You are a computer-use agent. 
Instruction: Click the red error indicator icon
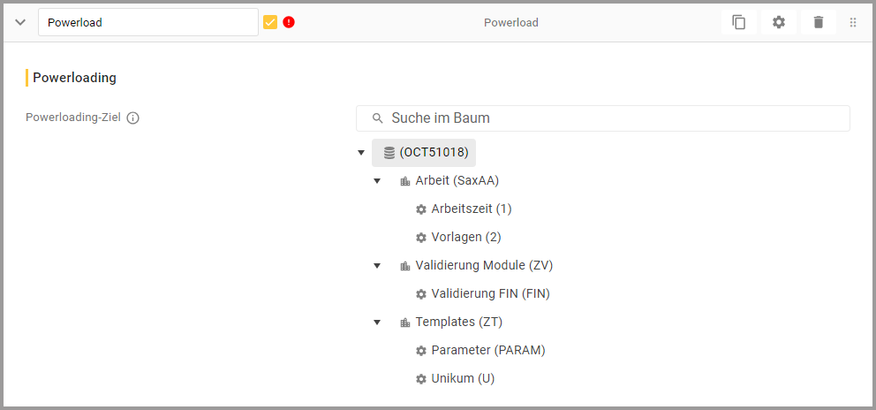coord(289,22)
